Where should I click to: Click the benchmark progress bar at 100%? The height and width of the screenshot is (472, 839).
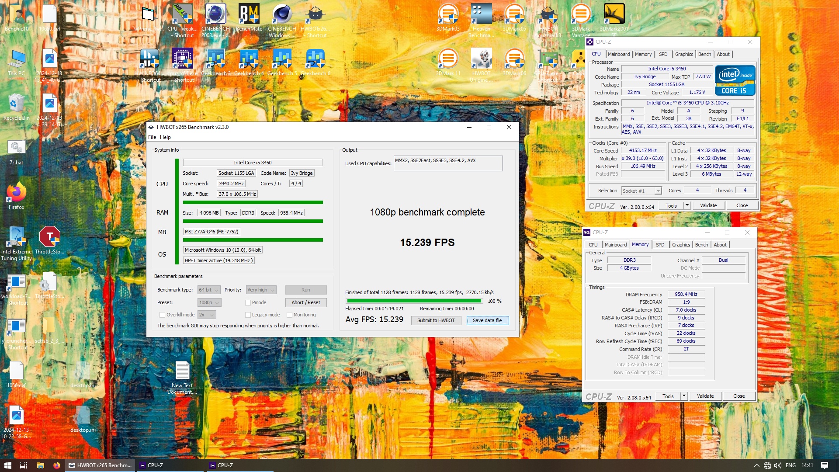413,301
